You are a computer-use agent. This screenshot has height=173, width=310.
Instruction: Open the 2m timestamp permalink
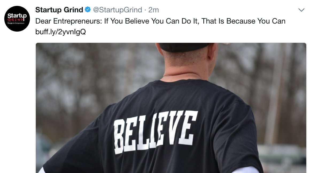[154, 10]
